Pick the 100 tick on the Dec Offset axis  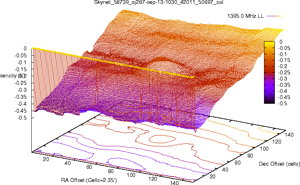click(264, 149)
